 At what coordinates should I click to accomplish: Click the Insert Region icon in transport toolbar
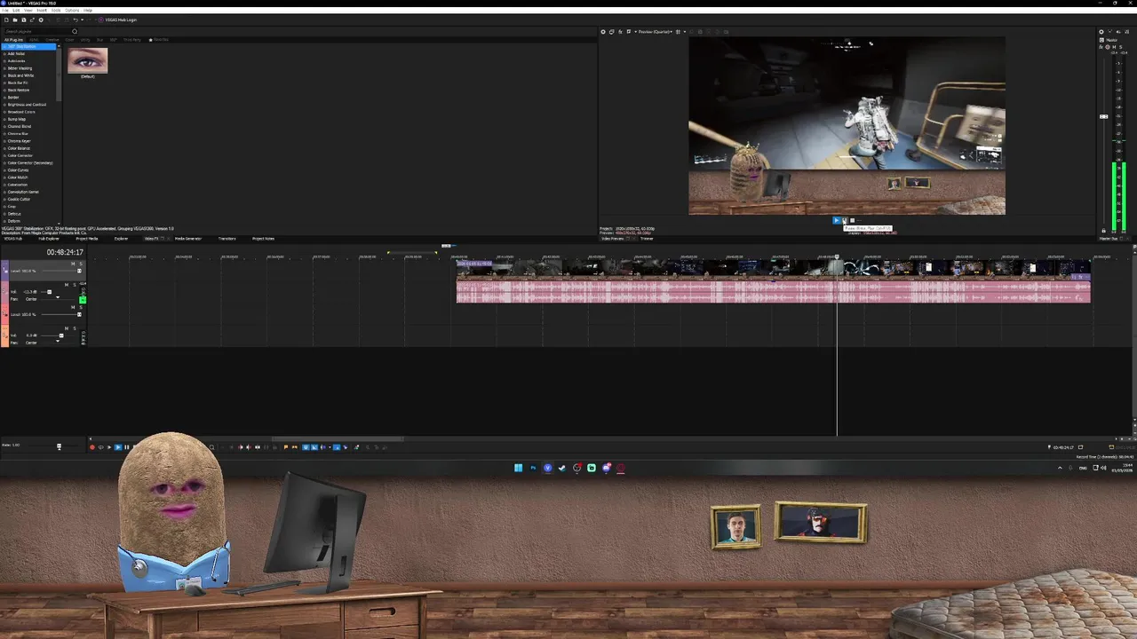click(295, 447)
